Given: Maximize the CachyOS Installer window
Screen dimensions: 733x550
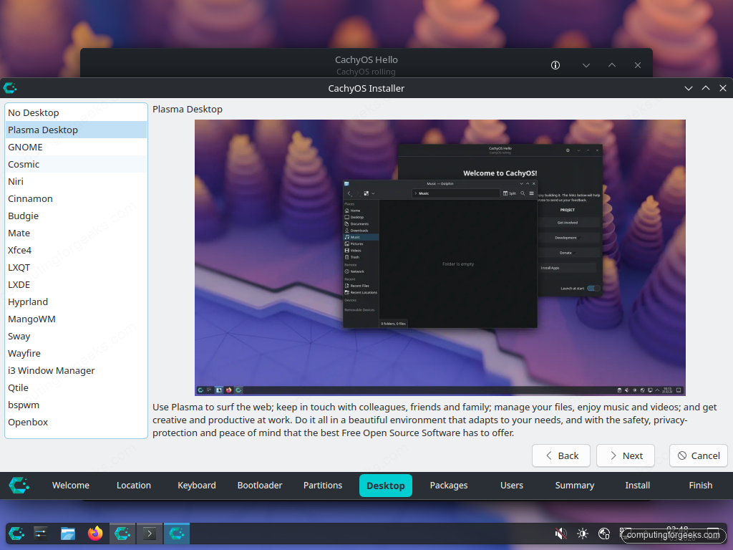Looking at the screenshot, I should (x=706, y=88).
